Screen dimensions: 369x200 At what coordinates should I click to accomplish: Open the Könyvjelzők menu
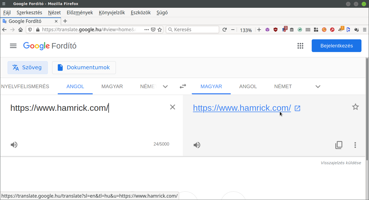(x=112, y=12)
